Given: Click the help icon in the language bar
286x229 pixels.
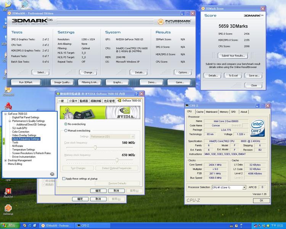Looking at the screenshot, I should [x=236, y=226].
